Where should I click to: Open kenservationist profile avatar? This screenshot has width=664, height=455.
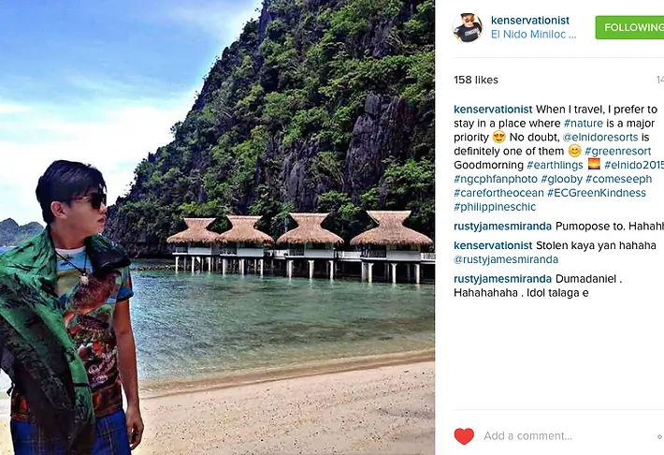467,28
